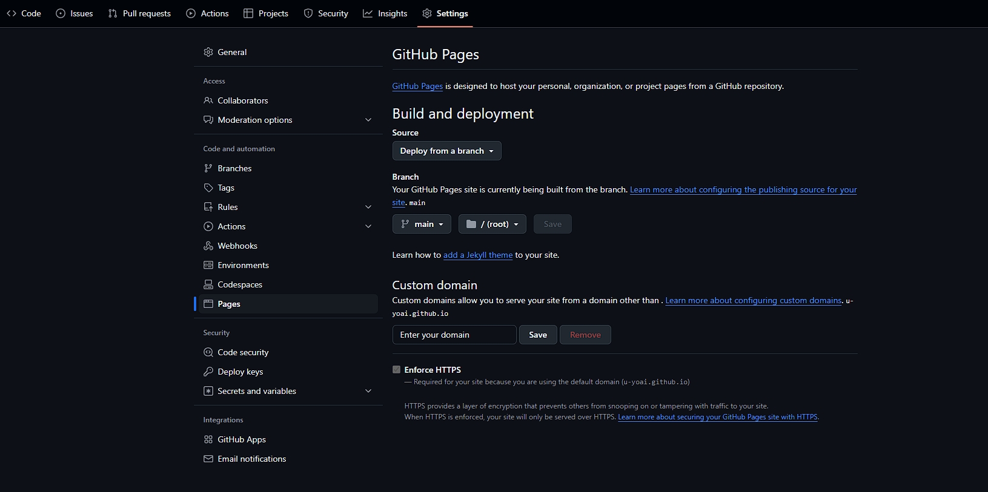
Task: Expand the Rules section chevron
Action: pyautogui.click(x=368, y=207)
